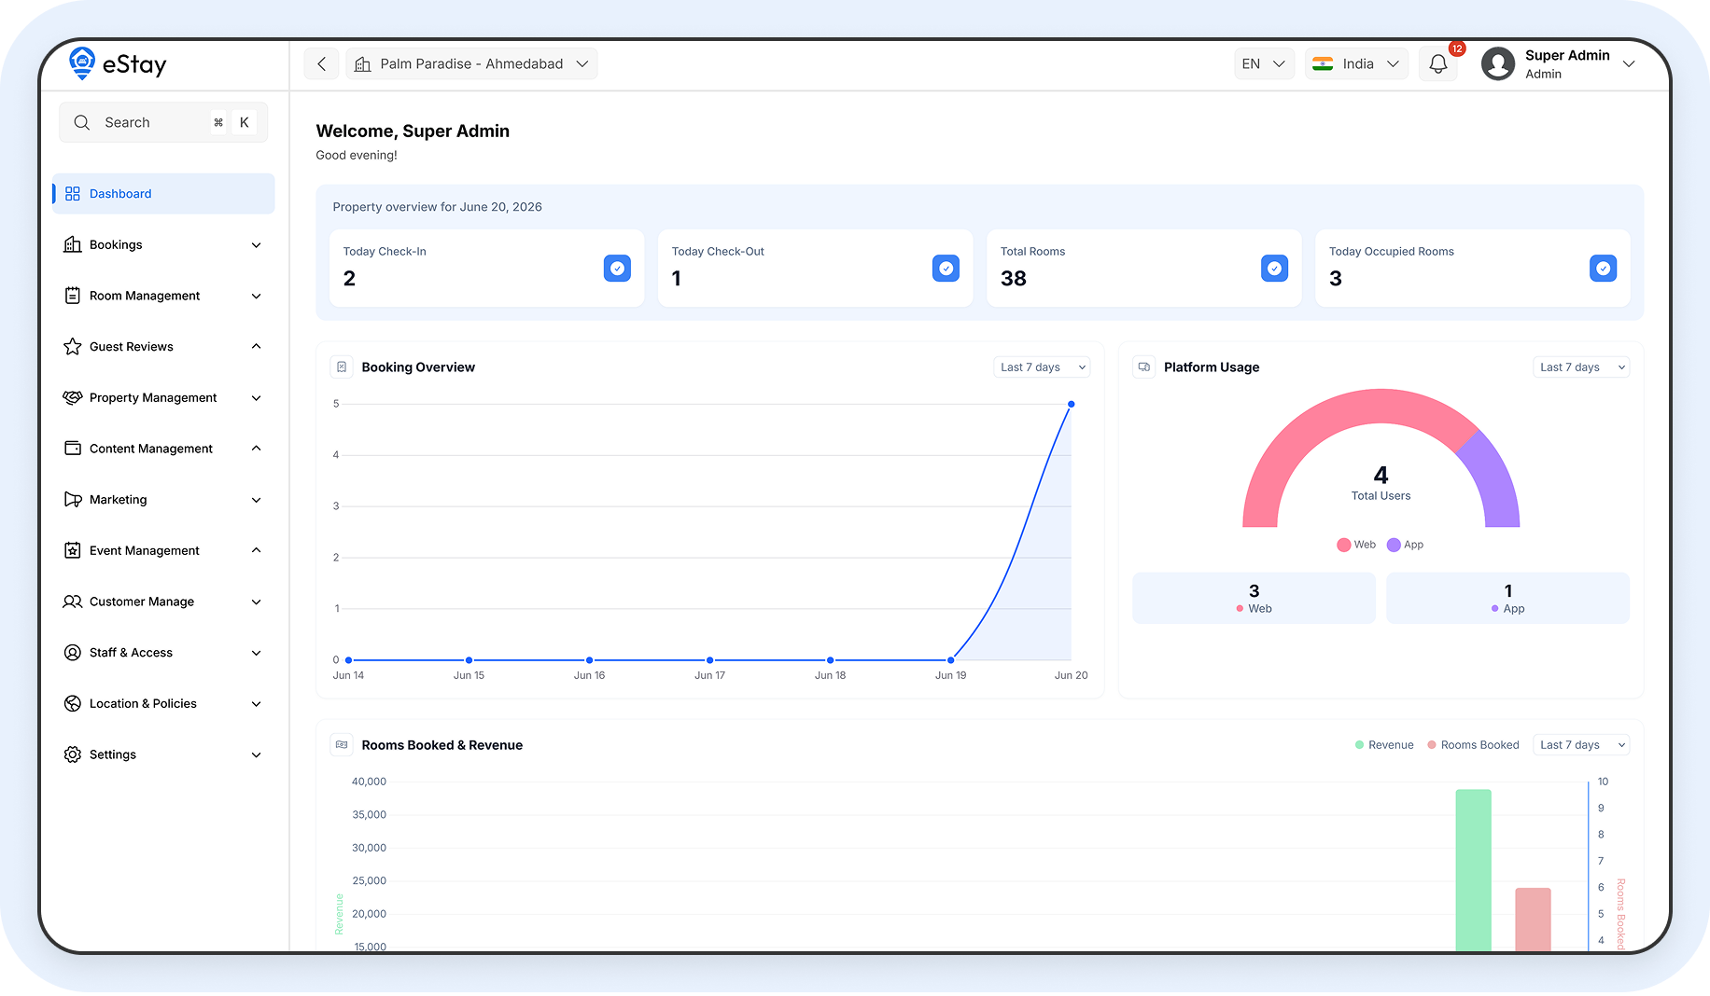Collapse the Guest Reviews menu chevron
Screen dimensions: 1710x996
[x=257, y=347]
